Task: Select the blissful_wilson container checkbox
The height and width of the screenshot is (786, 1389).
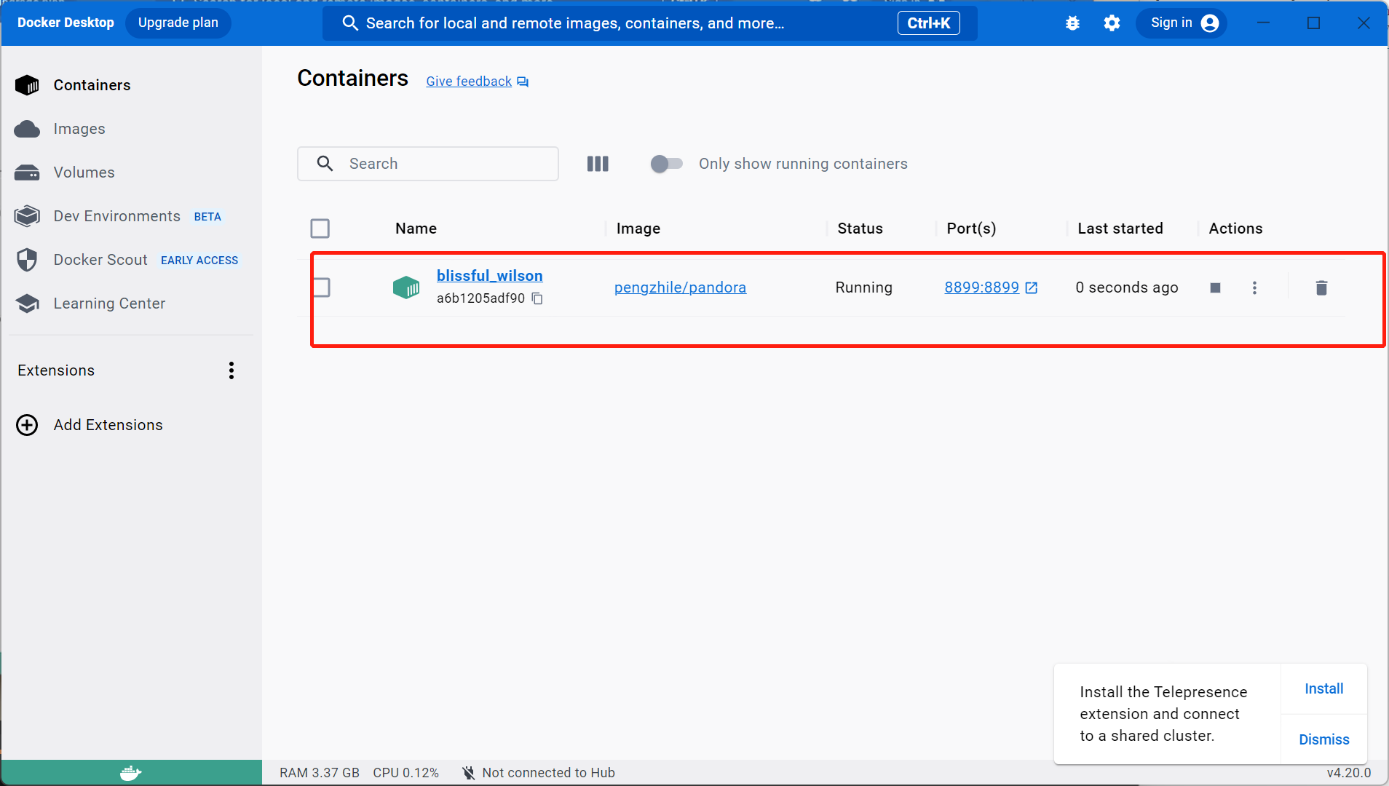Action: pyautogui.click(x=321, y=287)
